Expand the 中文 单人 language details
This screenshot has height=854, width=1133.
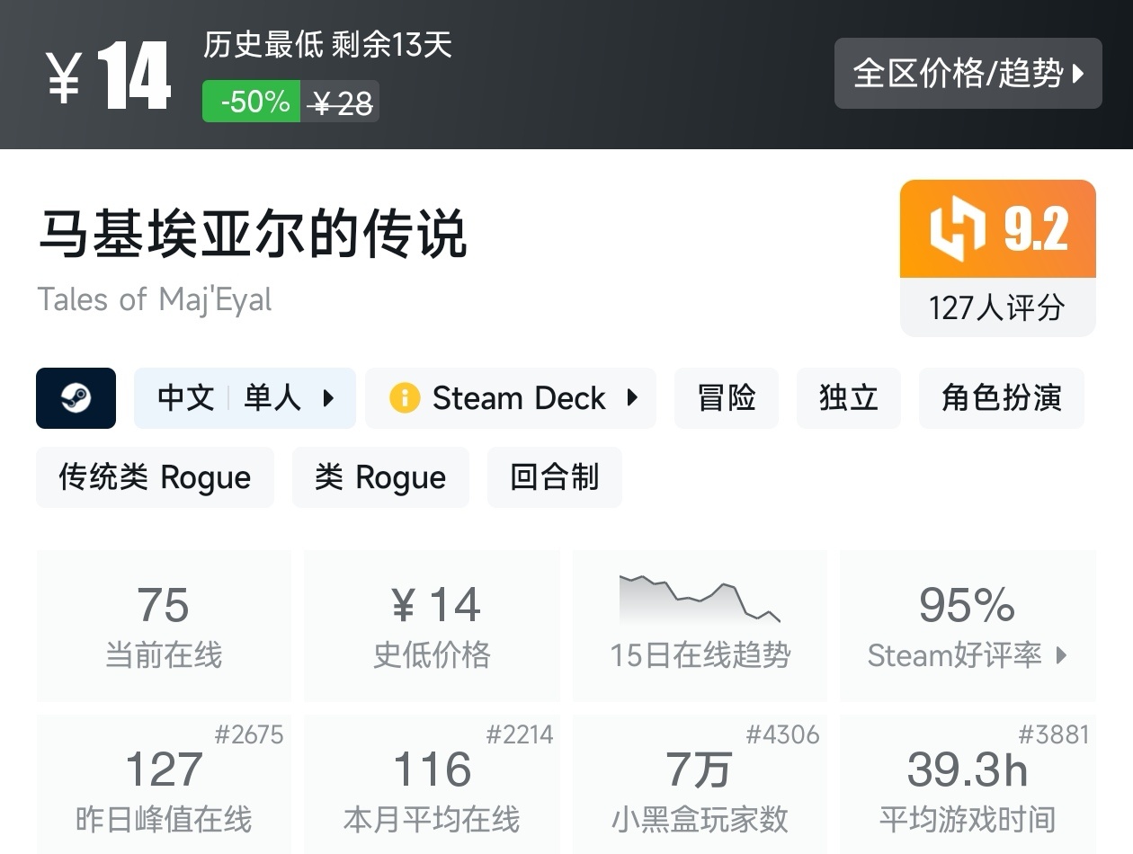(245, 397)
